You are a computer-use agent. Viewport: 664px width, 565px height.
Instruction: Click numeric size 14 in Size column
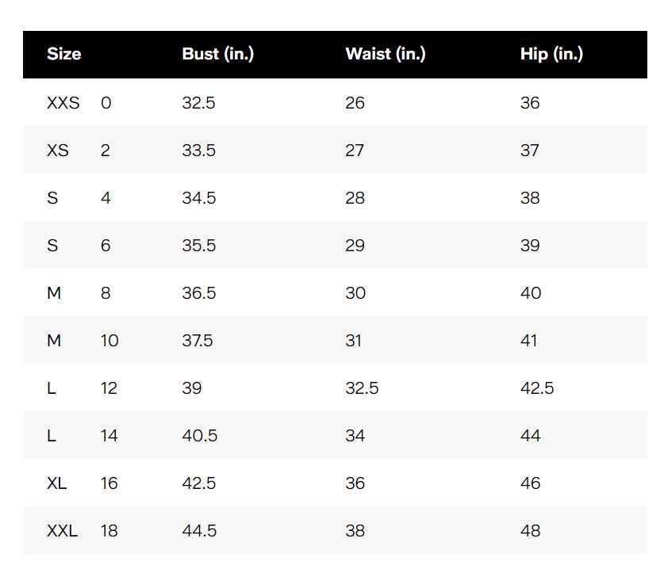point(109,436)
